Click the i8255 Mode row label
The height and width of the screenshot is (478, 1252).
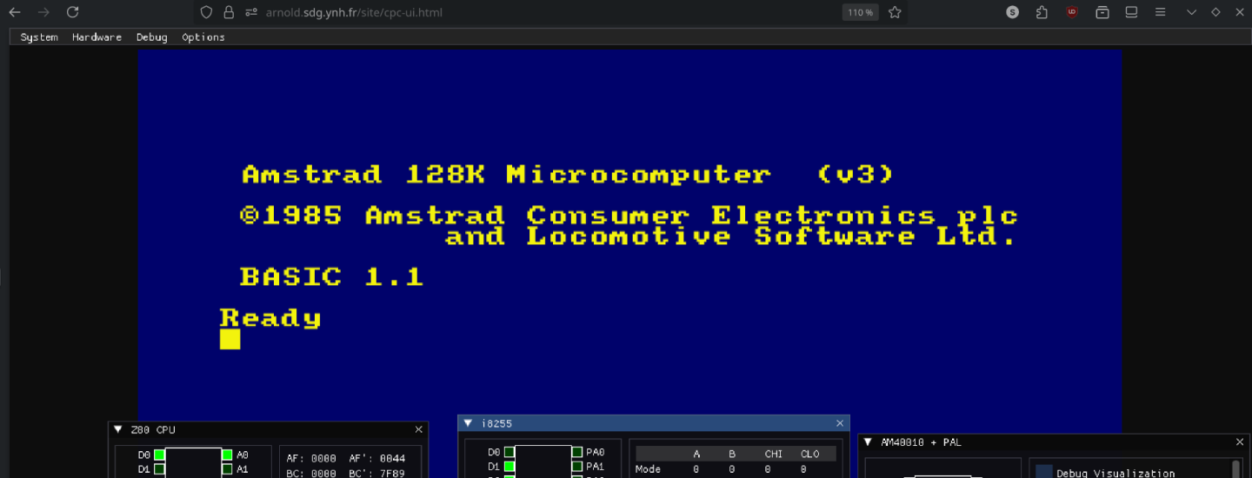[x=648, y=469]
